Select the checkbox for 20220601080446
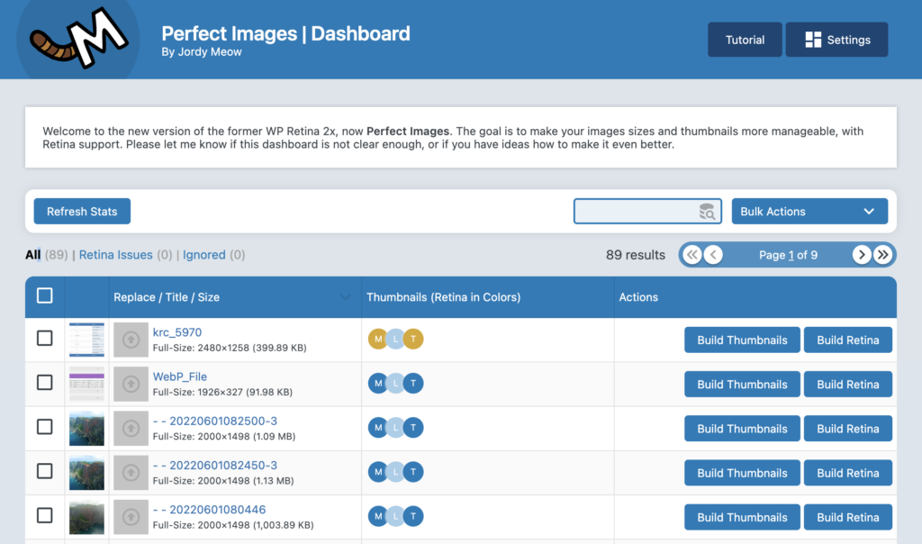 click(x=45, y=515)
